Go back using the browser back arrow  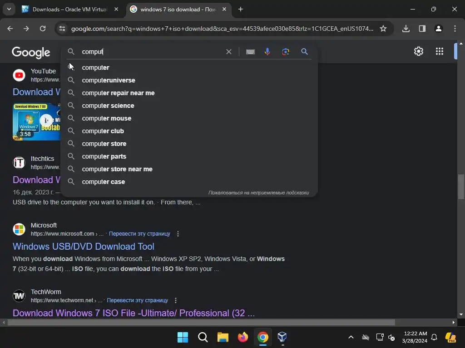(x=10, y=29)
